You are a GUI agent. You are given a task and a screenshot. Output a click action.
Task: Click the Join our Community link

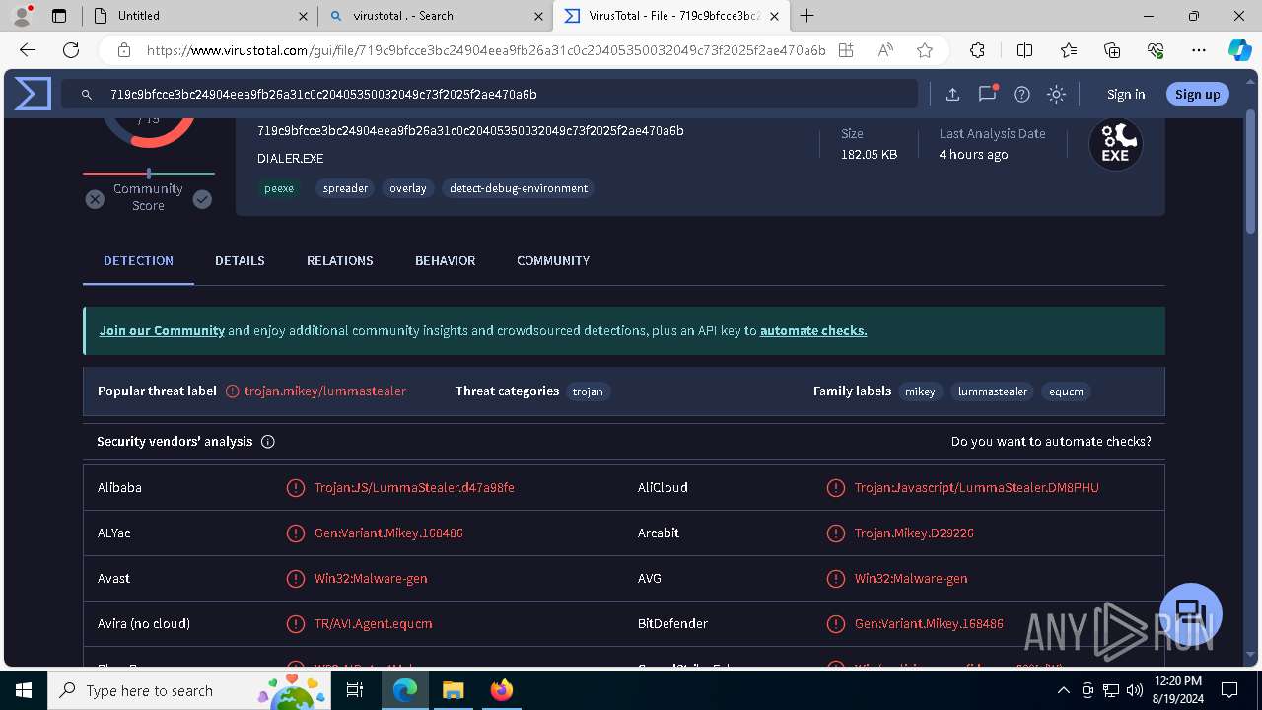pyautogui.click(x=162, y=331)
